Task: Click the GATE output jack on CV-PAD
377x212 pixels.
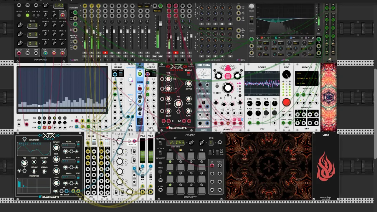Action: coord(219,166)
